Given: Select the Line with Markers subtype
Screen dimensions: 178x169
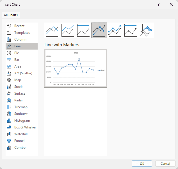Looking at the screenshot, I should (99, 30).
